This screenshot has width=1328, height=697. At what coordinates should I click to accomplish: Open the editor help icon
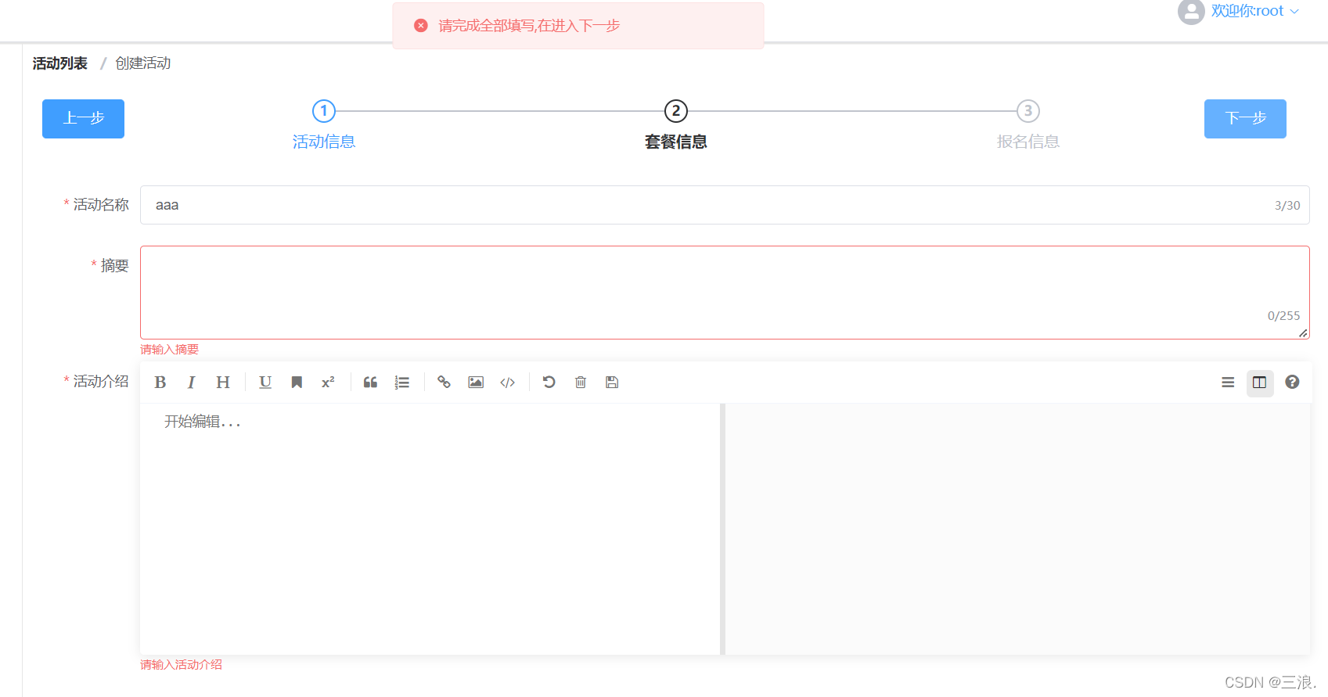(1292, 382)
